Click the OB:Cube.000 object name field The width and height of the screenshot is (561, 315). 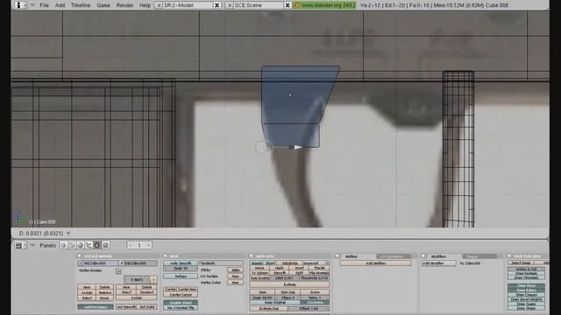click(x=140, y=263)
